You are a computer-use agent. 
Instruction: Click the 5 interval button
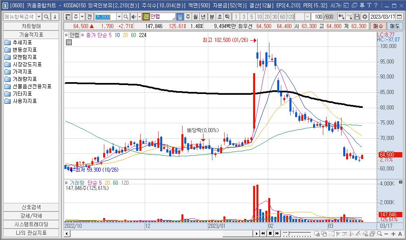point(252,17)
